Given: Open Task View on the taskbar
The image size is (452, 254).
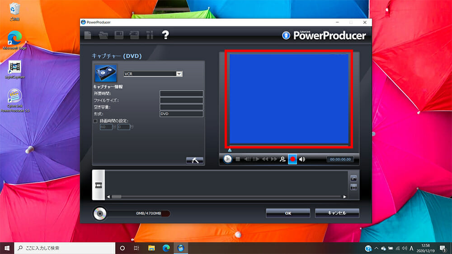Looking at the screenshot, I should [137, 248].
